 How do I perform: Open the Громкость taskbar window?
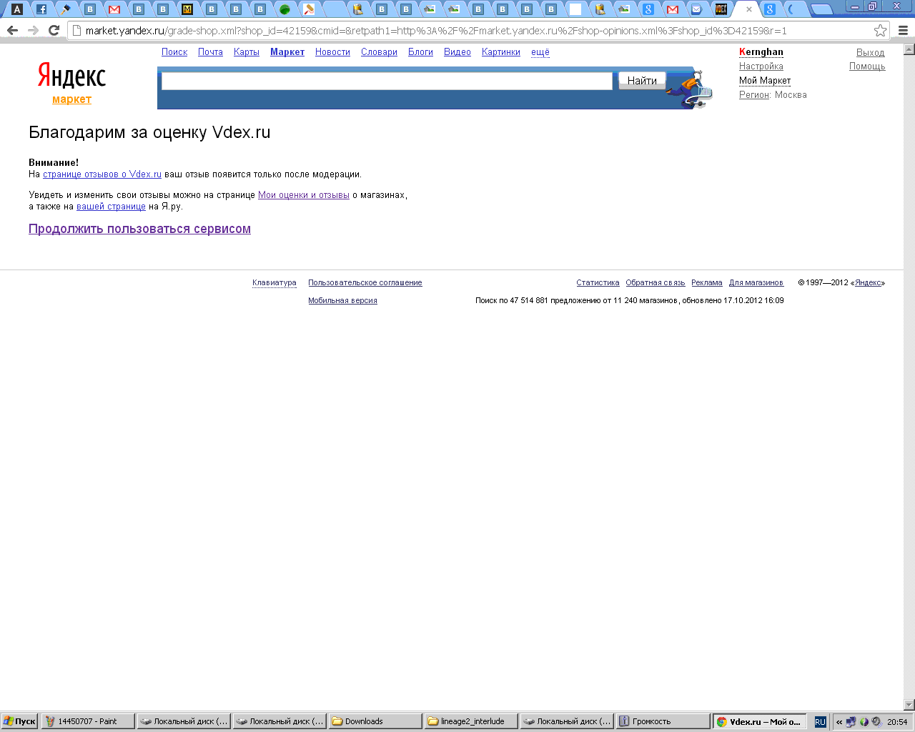tap(663, 721)
